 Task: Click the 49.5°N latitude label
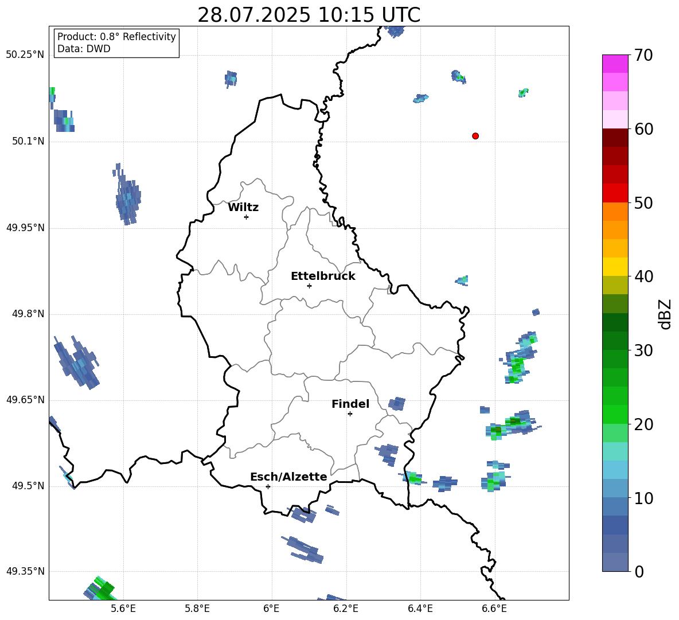click(x=28, y=486)
